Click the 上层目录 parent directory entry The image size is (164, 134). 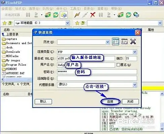[x=10, y=34]
